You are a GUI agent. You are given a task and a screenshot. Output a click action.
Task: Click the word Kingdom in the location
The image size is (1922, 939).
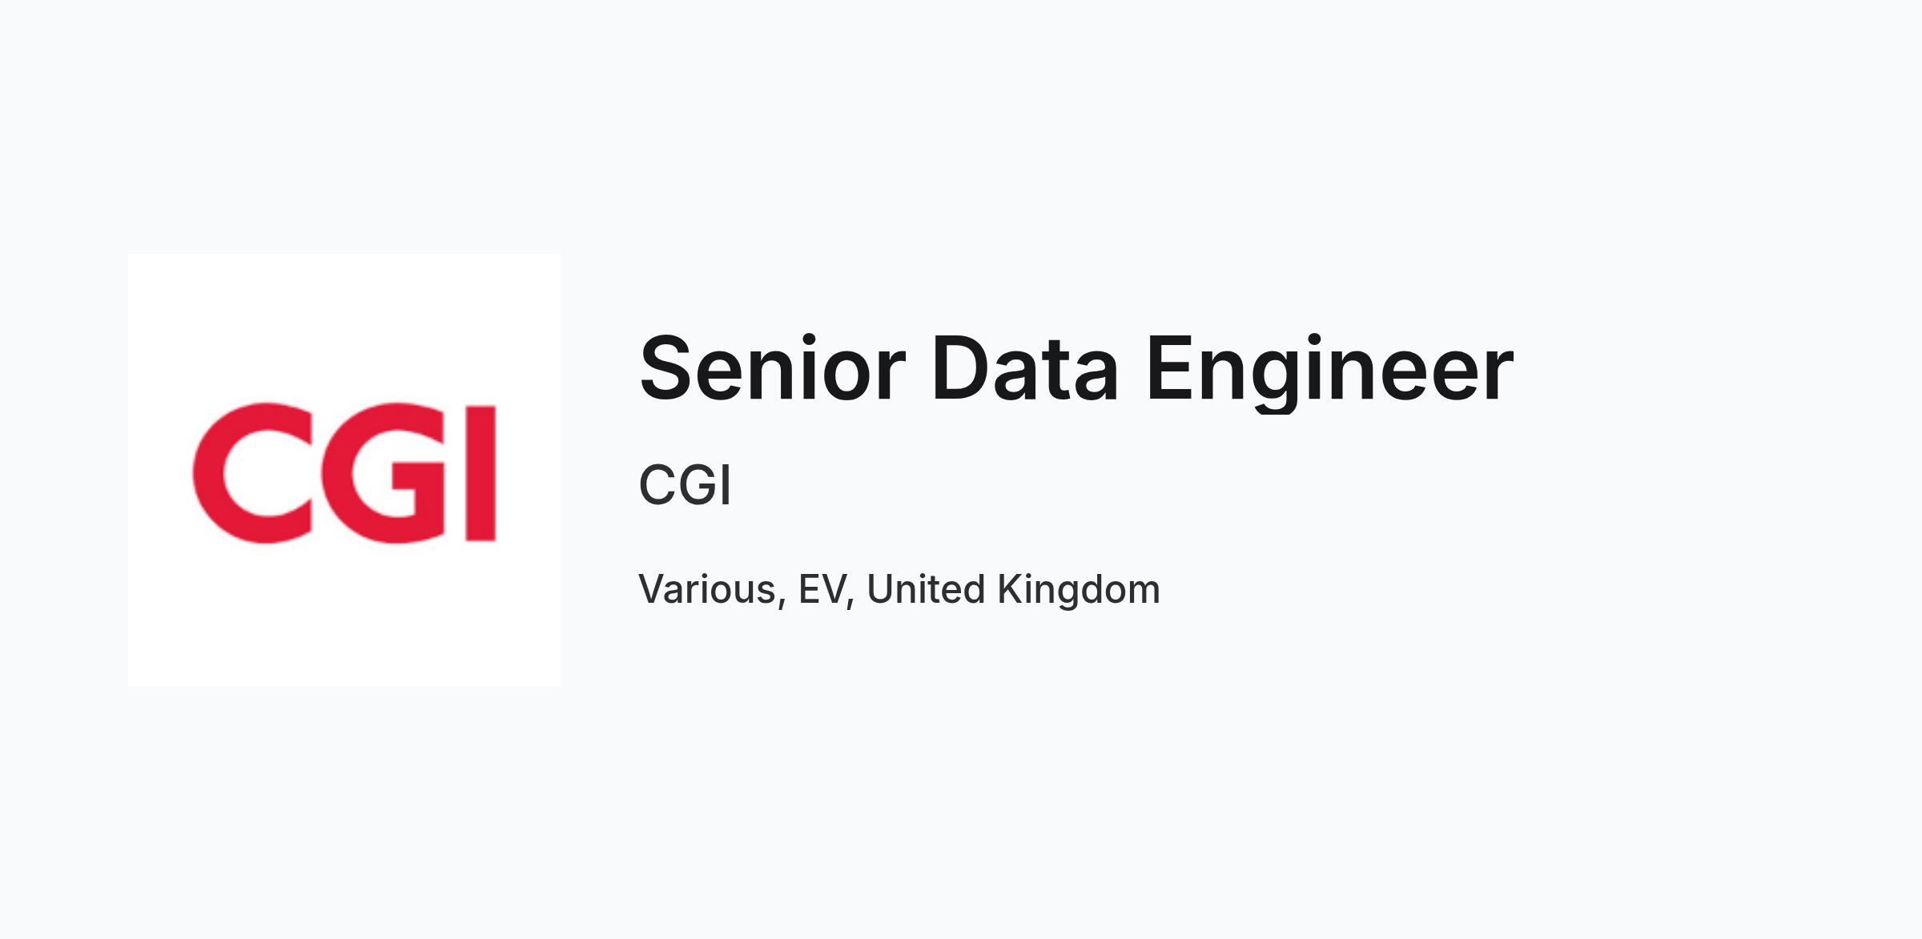(1078, 591)
